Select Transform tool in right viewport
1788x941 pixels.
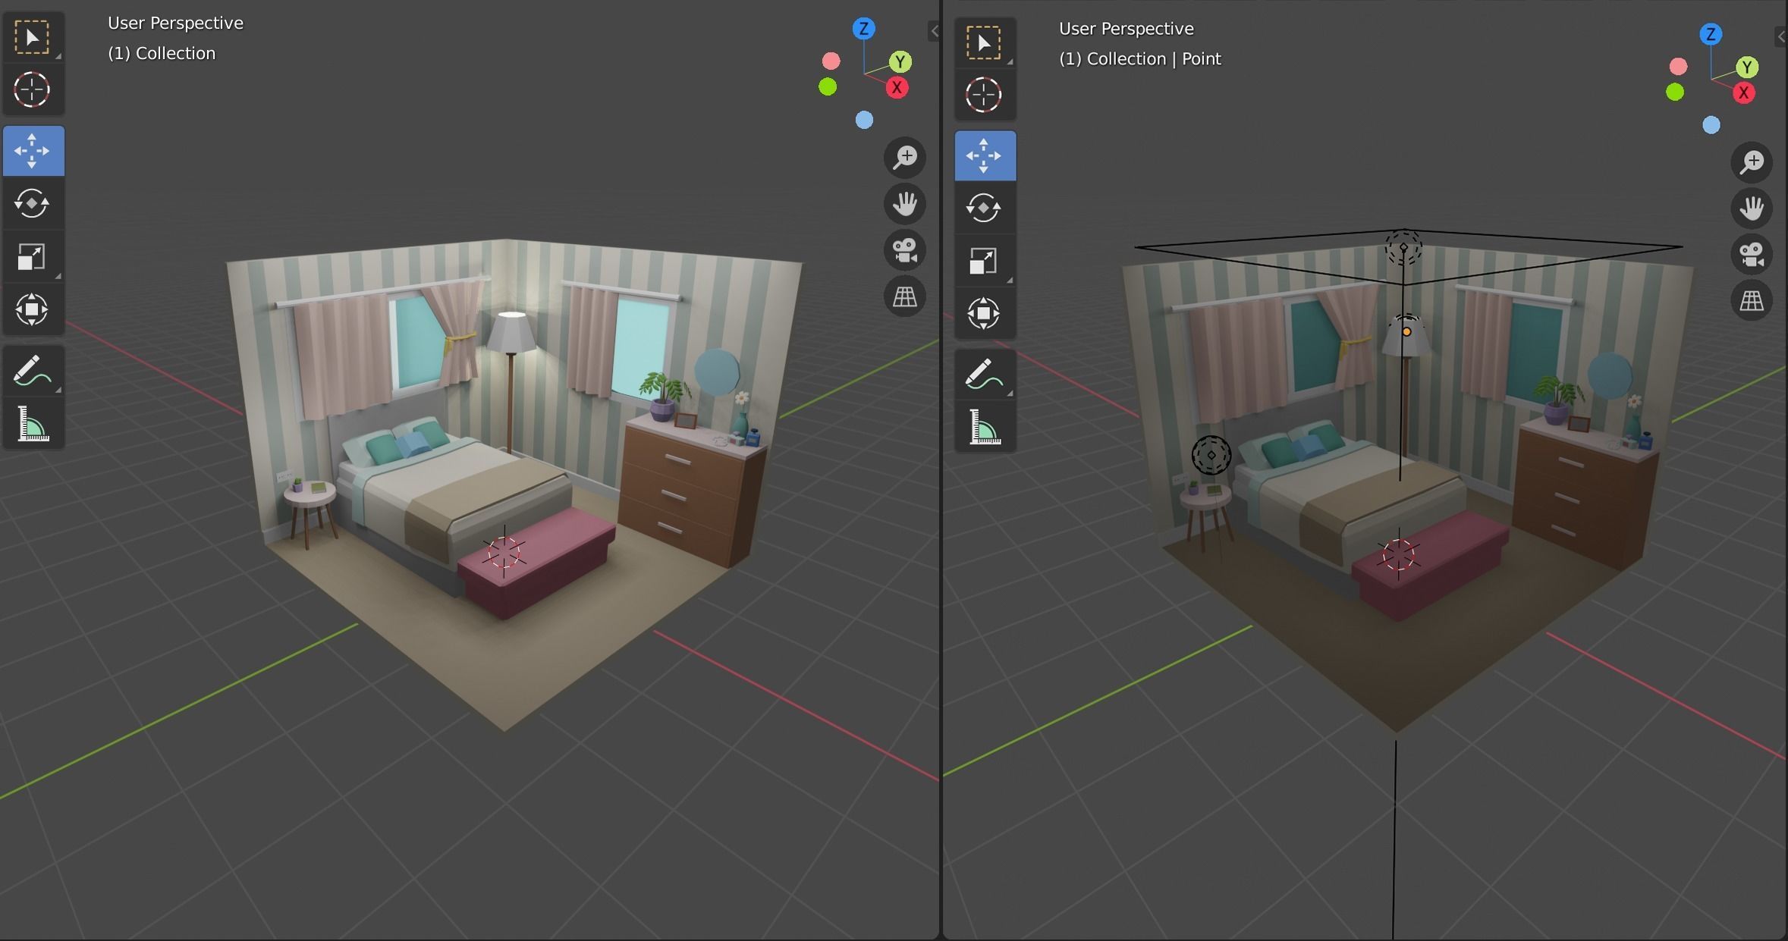point(984,314)
